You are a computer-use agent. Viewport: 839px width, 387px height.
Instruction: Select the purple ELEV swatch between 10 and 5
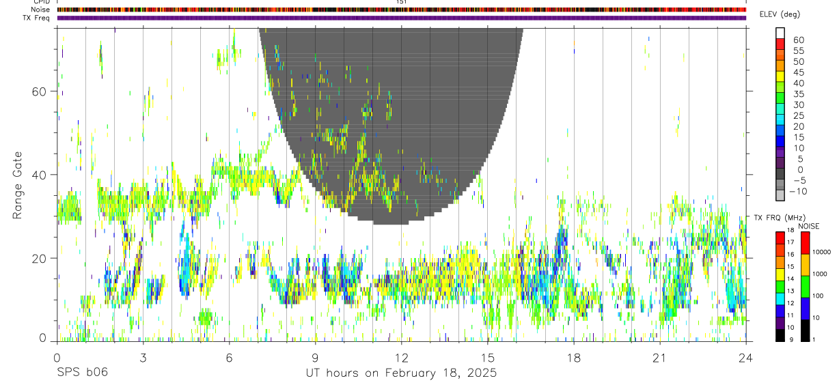click(780, 153)
